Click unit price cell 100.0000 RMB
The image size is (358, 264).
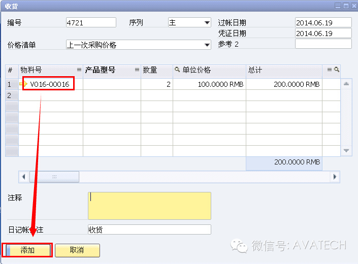pos(209,84)
